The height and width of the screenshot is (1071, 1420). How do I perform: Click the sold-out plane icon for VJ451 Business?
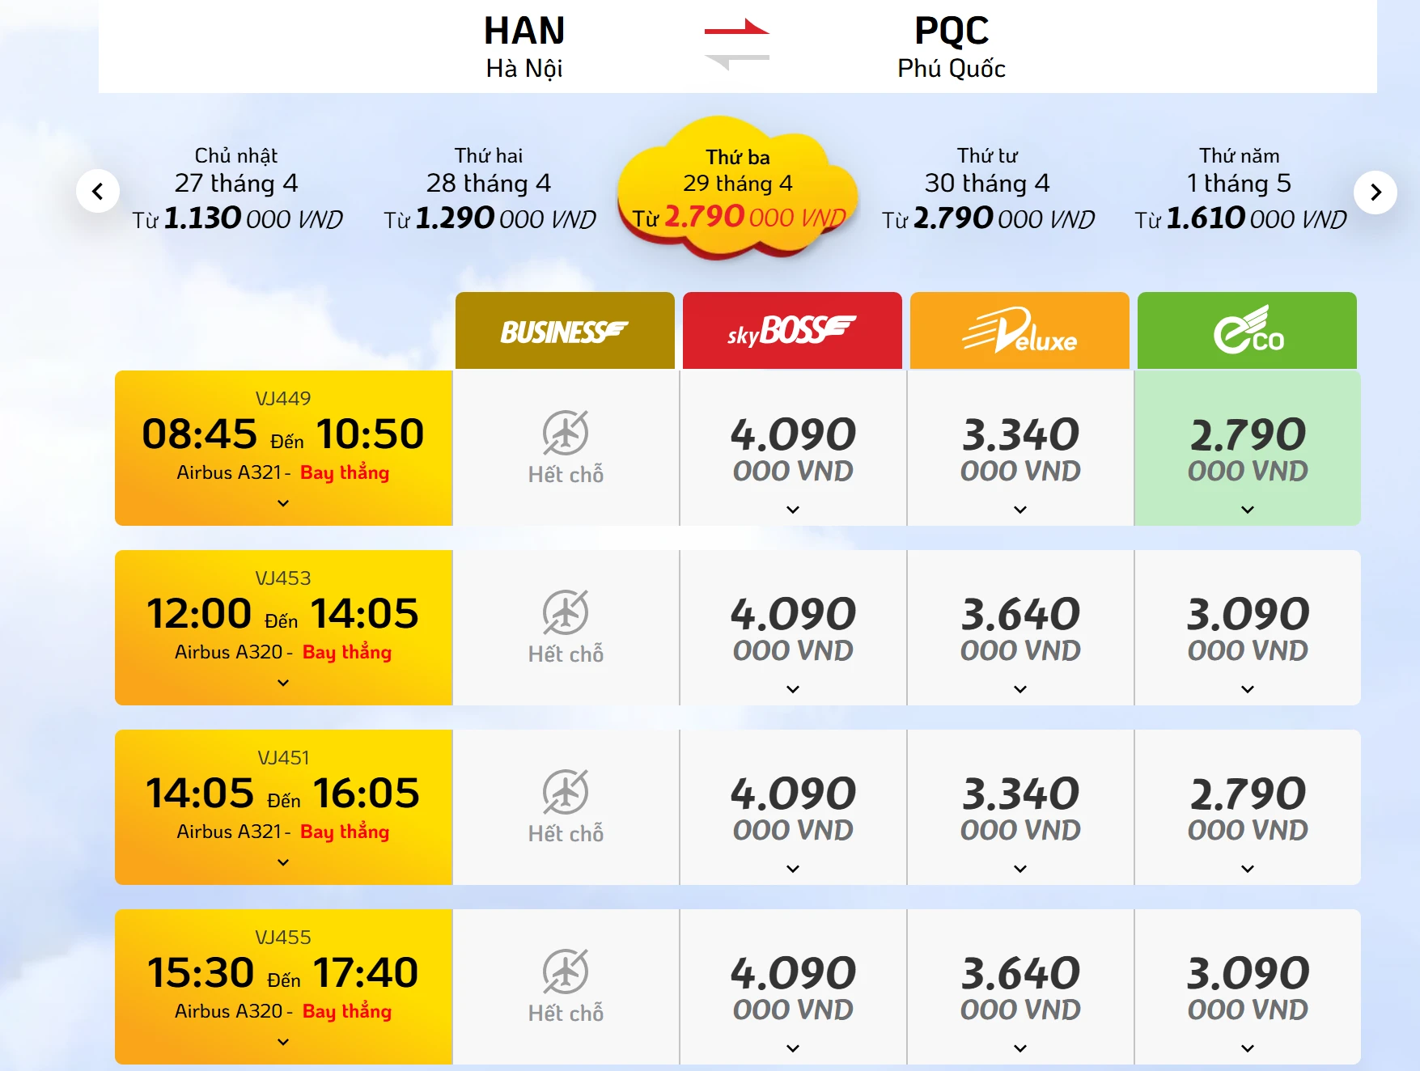tap(566, 792)
